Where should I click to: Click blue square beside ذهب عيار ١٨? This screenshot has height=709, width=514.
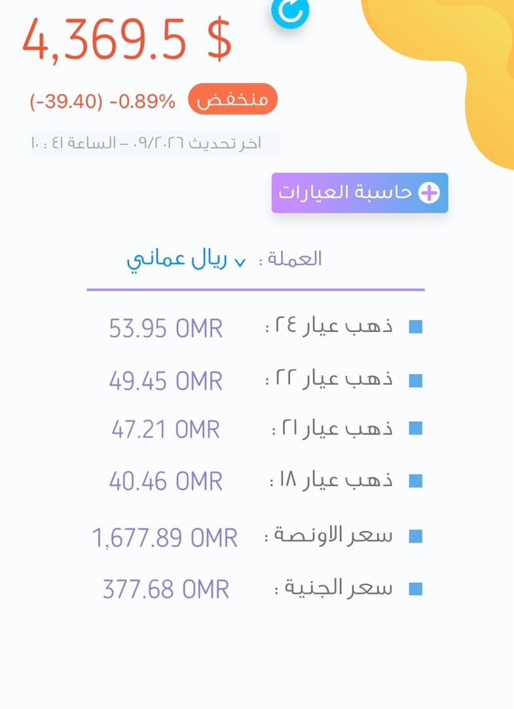[415, 481]
